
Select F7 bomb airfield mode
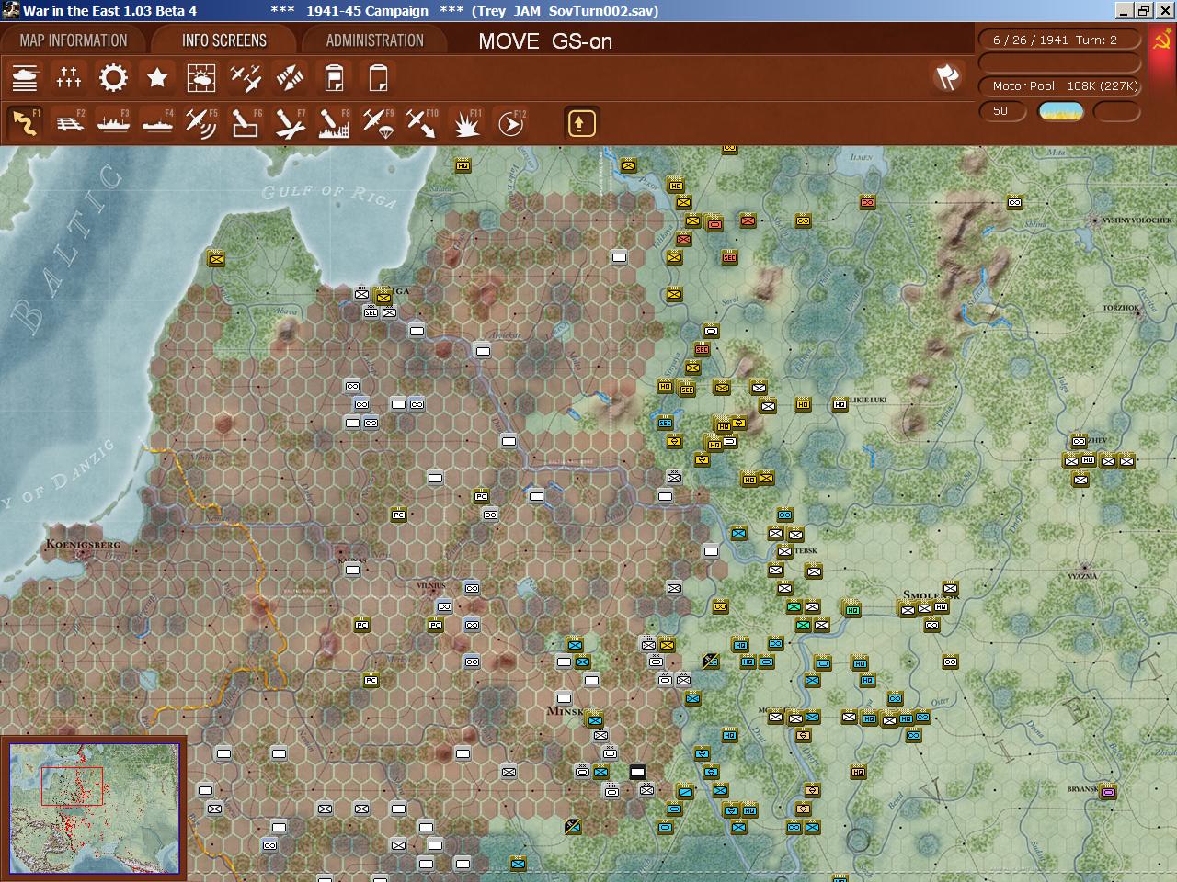[x=290, y=122]
